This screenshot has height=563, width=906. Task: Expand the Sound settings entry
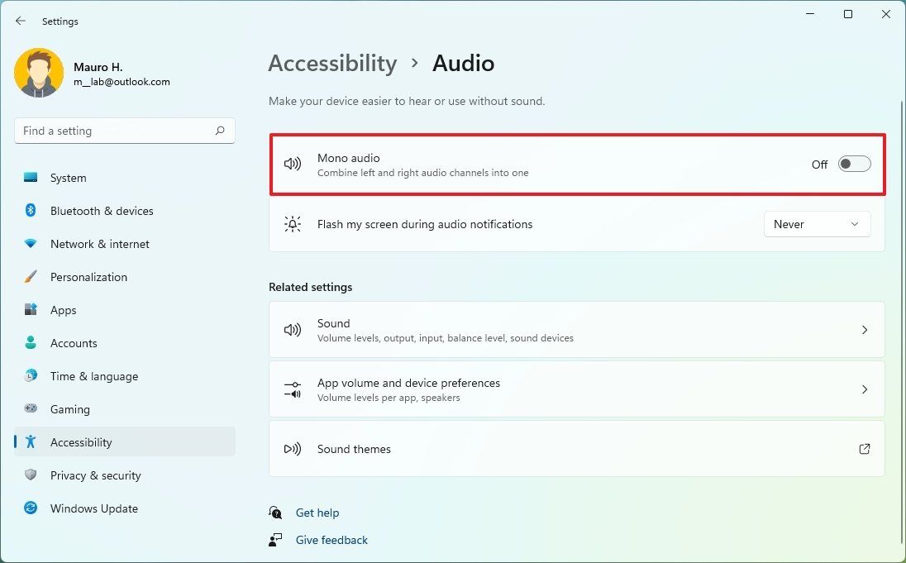tap(865, 330)
